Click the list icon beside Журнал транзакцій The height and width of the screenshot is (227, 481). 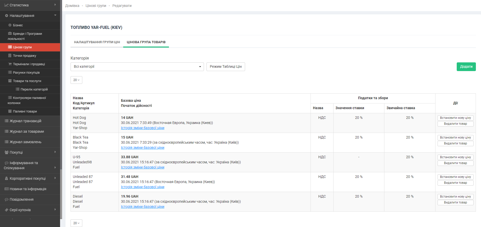(x=7, y=121)
